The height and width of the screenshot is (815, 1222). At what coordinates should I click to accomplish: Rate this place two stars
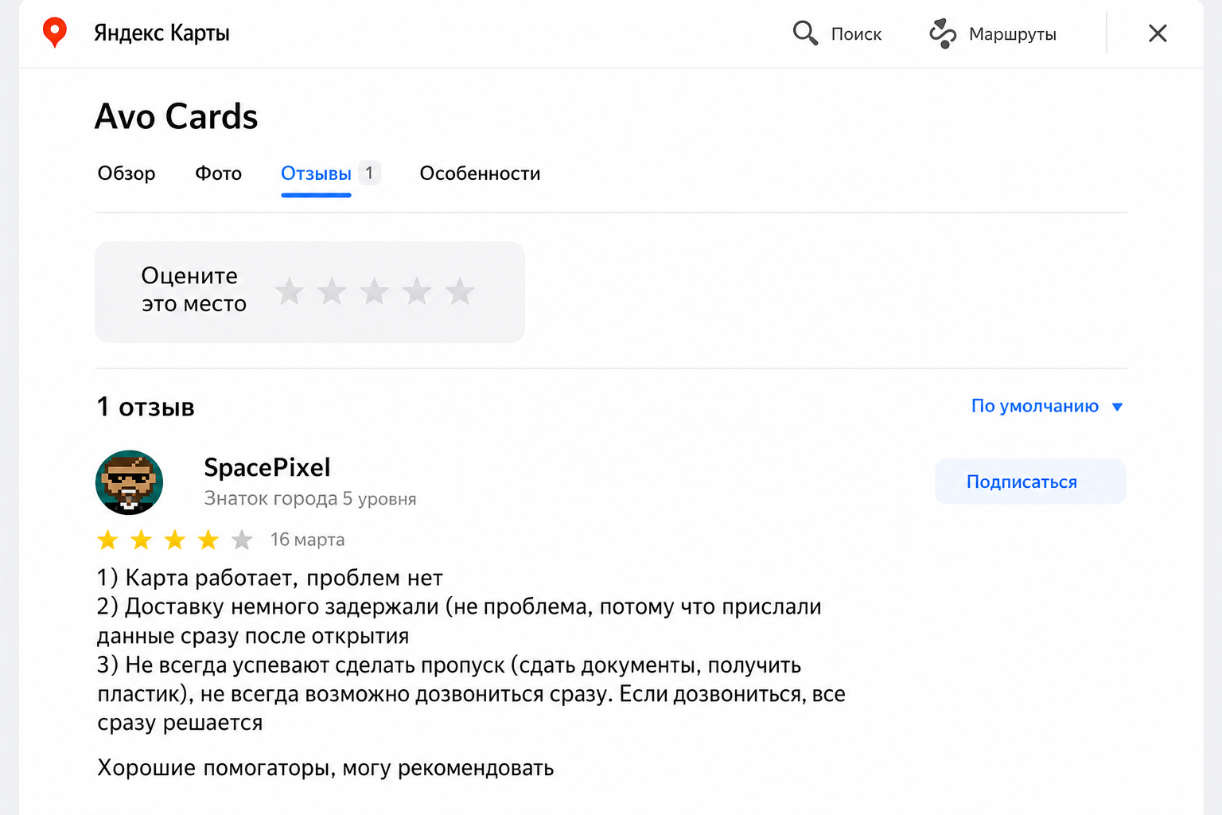point(332,291)
